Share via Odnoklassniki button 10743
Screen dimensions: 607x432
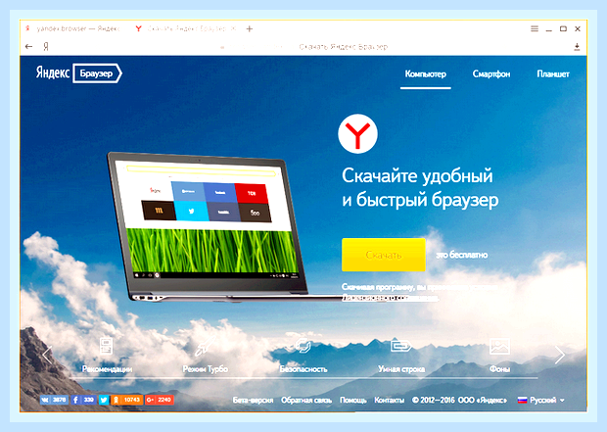pyautogui.click(x=127, y=400)
